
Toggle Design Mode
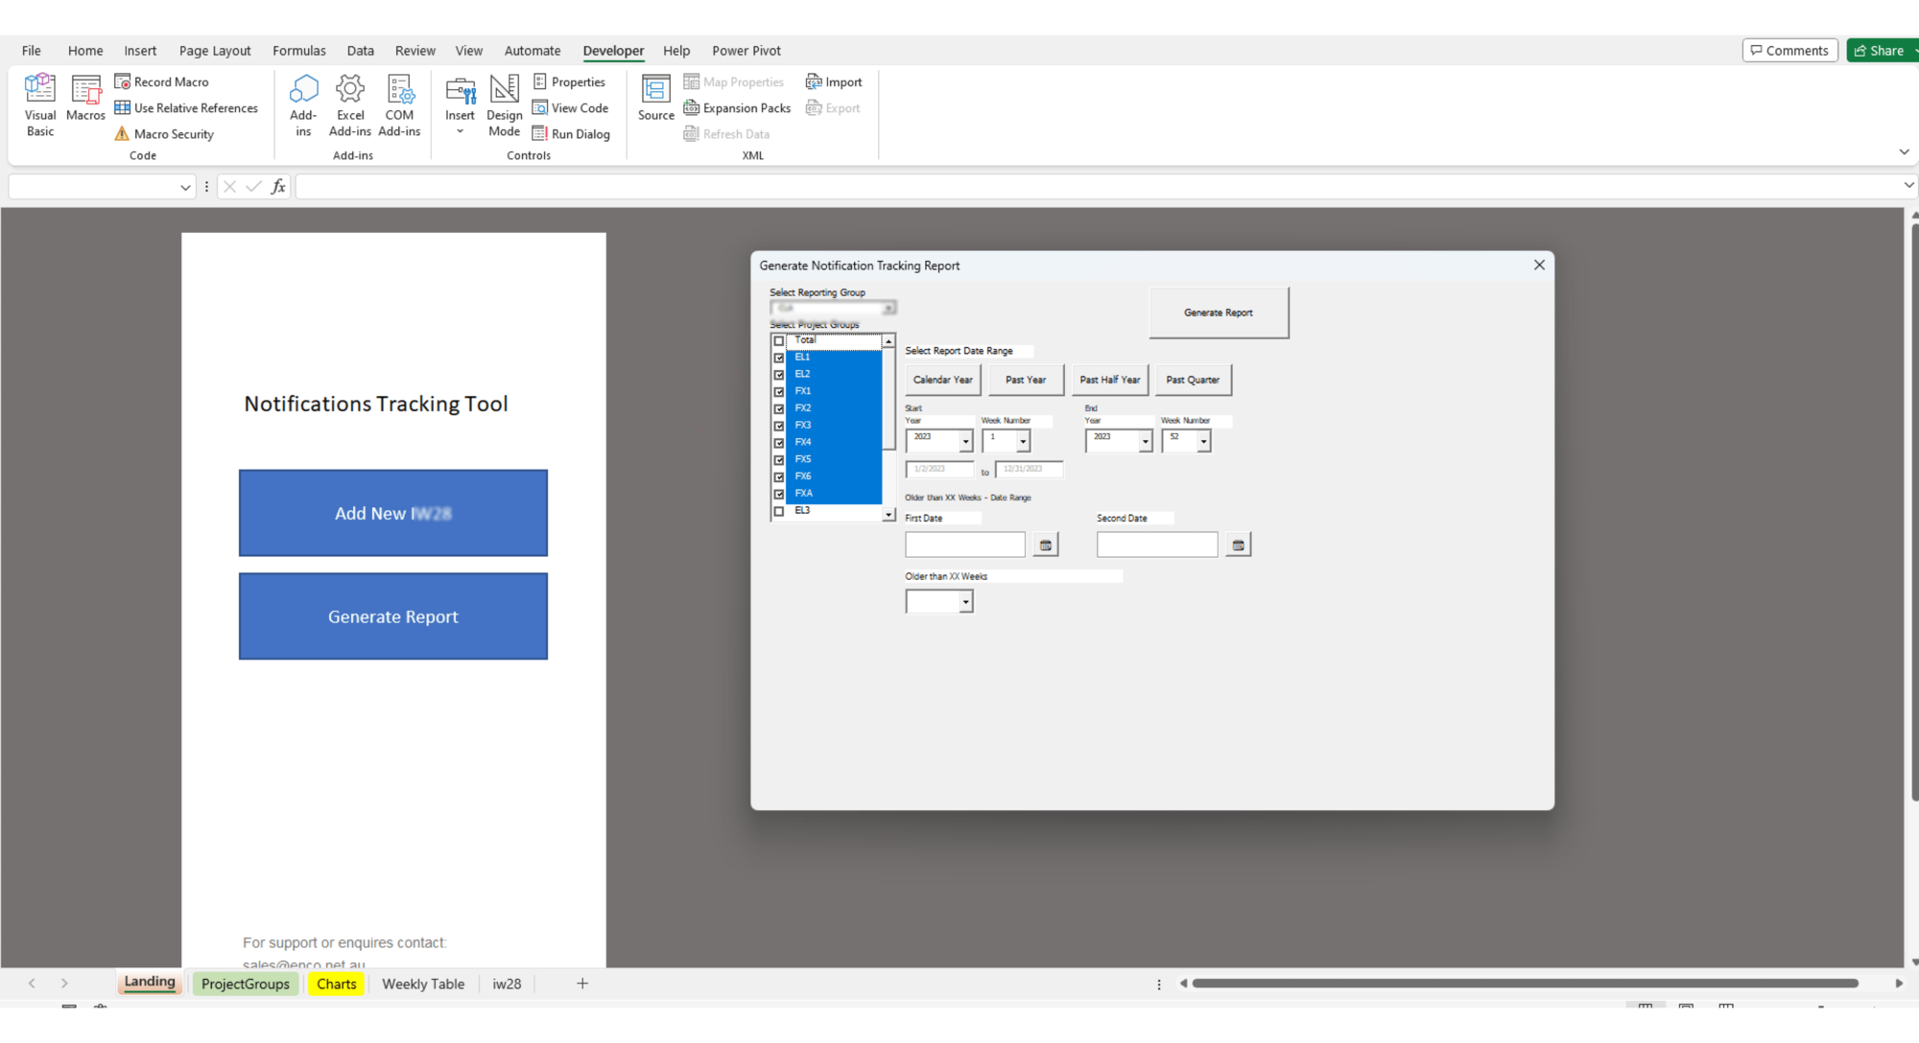(505, 105)
